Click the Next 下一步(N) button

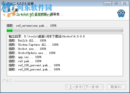(94, 87)
